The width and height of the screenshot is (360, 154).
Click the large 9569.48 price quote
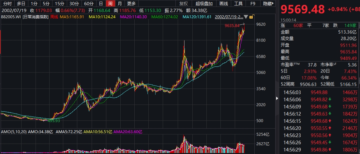pyautogui.click(x=303, y=9)
